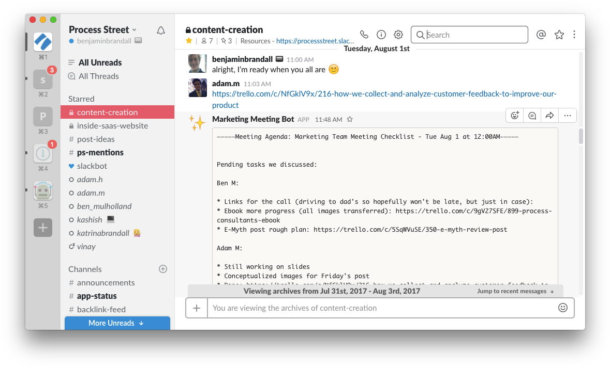Start a call from the channel header

coord(364,34)
